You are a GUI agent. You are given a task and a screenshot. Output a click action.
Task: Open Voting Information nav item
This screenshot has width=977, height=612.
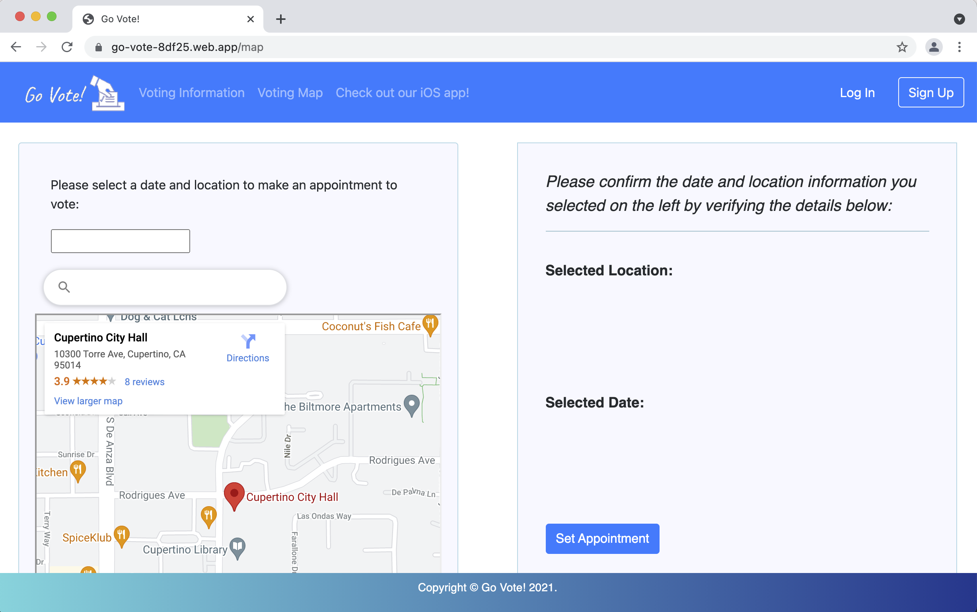[192, 93]
